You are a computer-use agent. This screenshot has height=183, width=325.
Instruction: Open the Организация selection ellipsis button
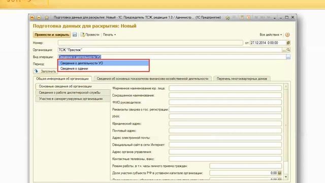(x=284, y=50)
